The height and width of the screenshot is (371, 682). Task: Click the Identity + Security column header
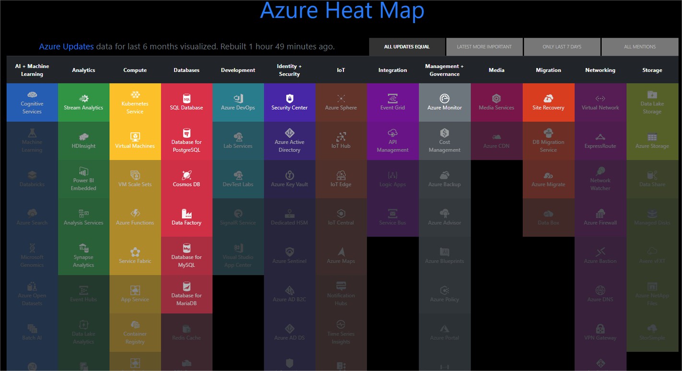(x=289, y=70)
